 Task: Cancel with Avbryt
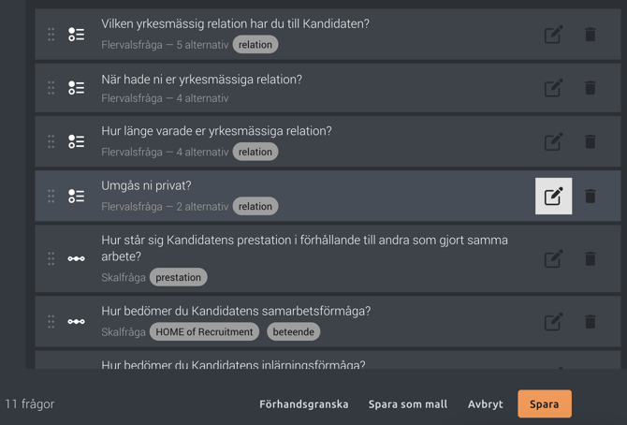(485, 404)
